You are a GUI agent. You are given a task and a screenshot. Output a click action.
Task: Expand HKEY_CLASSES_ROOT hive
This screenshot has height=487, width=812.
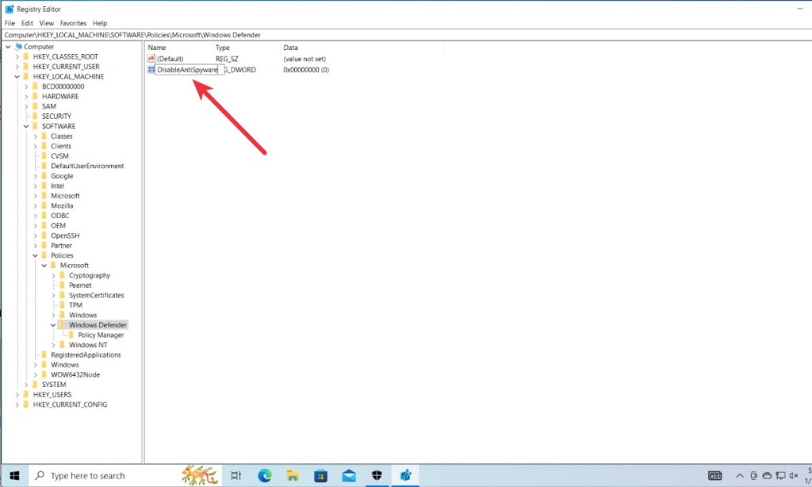pyautogui.click(x=17, y=56)
